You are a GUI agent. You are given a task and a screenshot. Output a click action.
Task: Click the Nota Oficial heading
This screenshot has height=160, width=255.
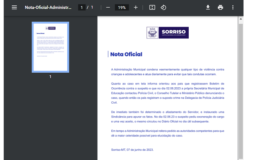(126, 54)
